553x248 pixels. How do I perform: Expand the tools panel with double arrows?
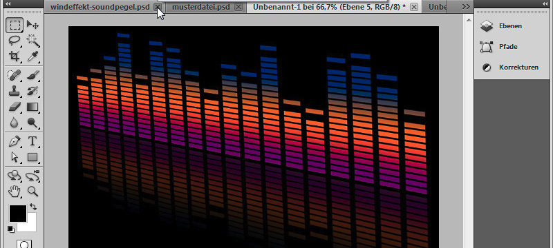pyautogui.click(x=8, y=3)
